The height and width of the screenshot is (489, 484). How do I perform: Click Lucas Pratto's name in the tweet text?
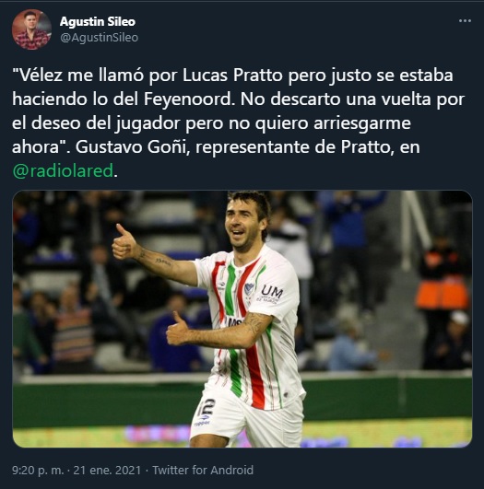pyautogui.click(x=232, y=76)
